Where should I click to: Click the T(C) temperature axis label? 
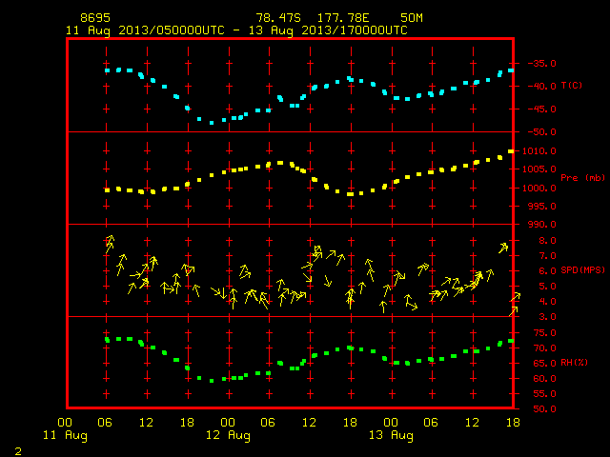coord(572,86)
